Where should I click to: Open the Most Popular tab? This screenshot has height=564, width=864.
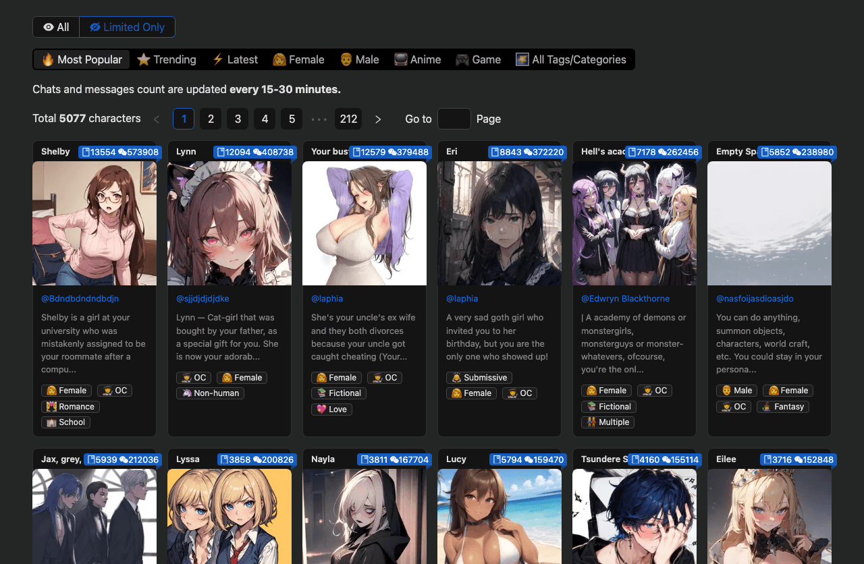coord(82,59)
